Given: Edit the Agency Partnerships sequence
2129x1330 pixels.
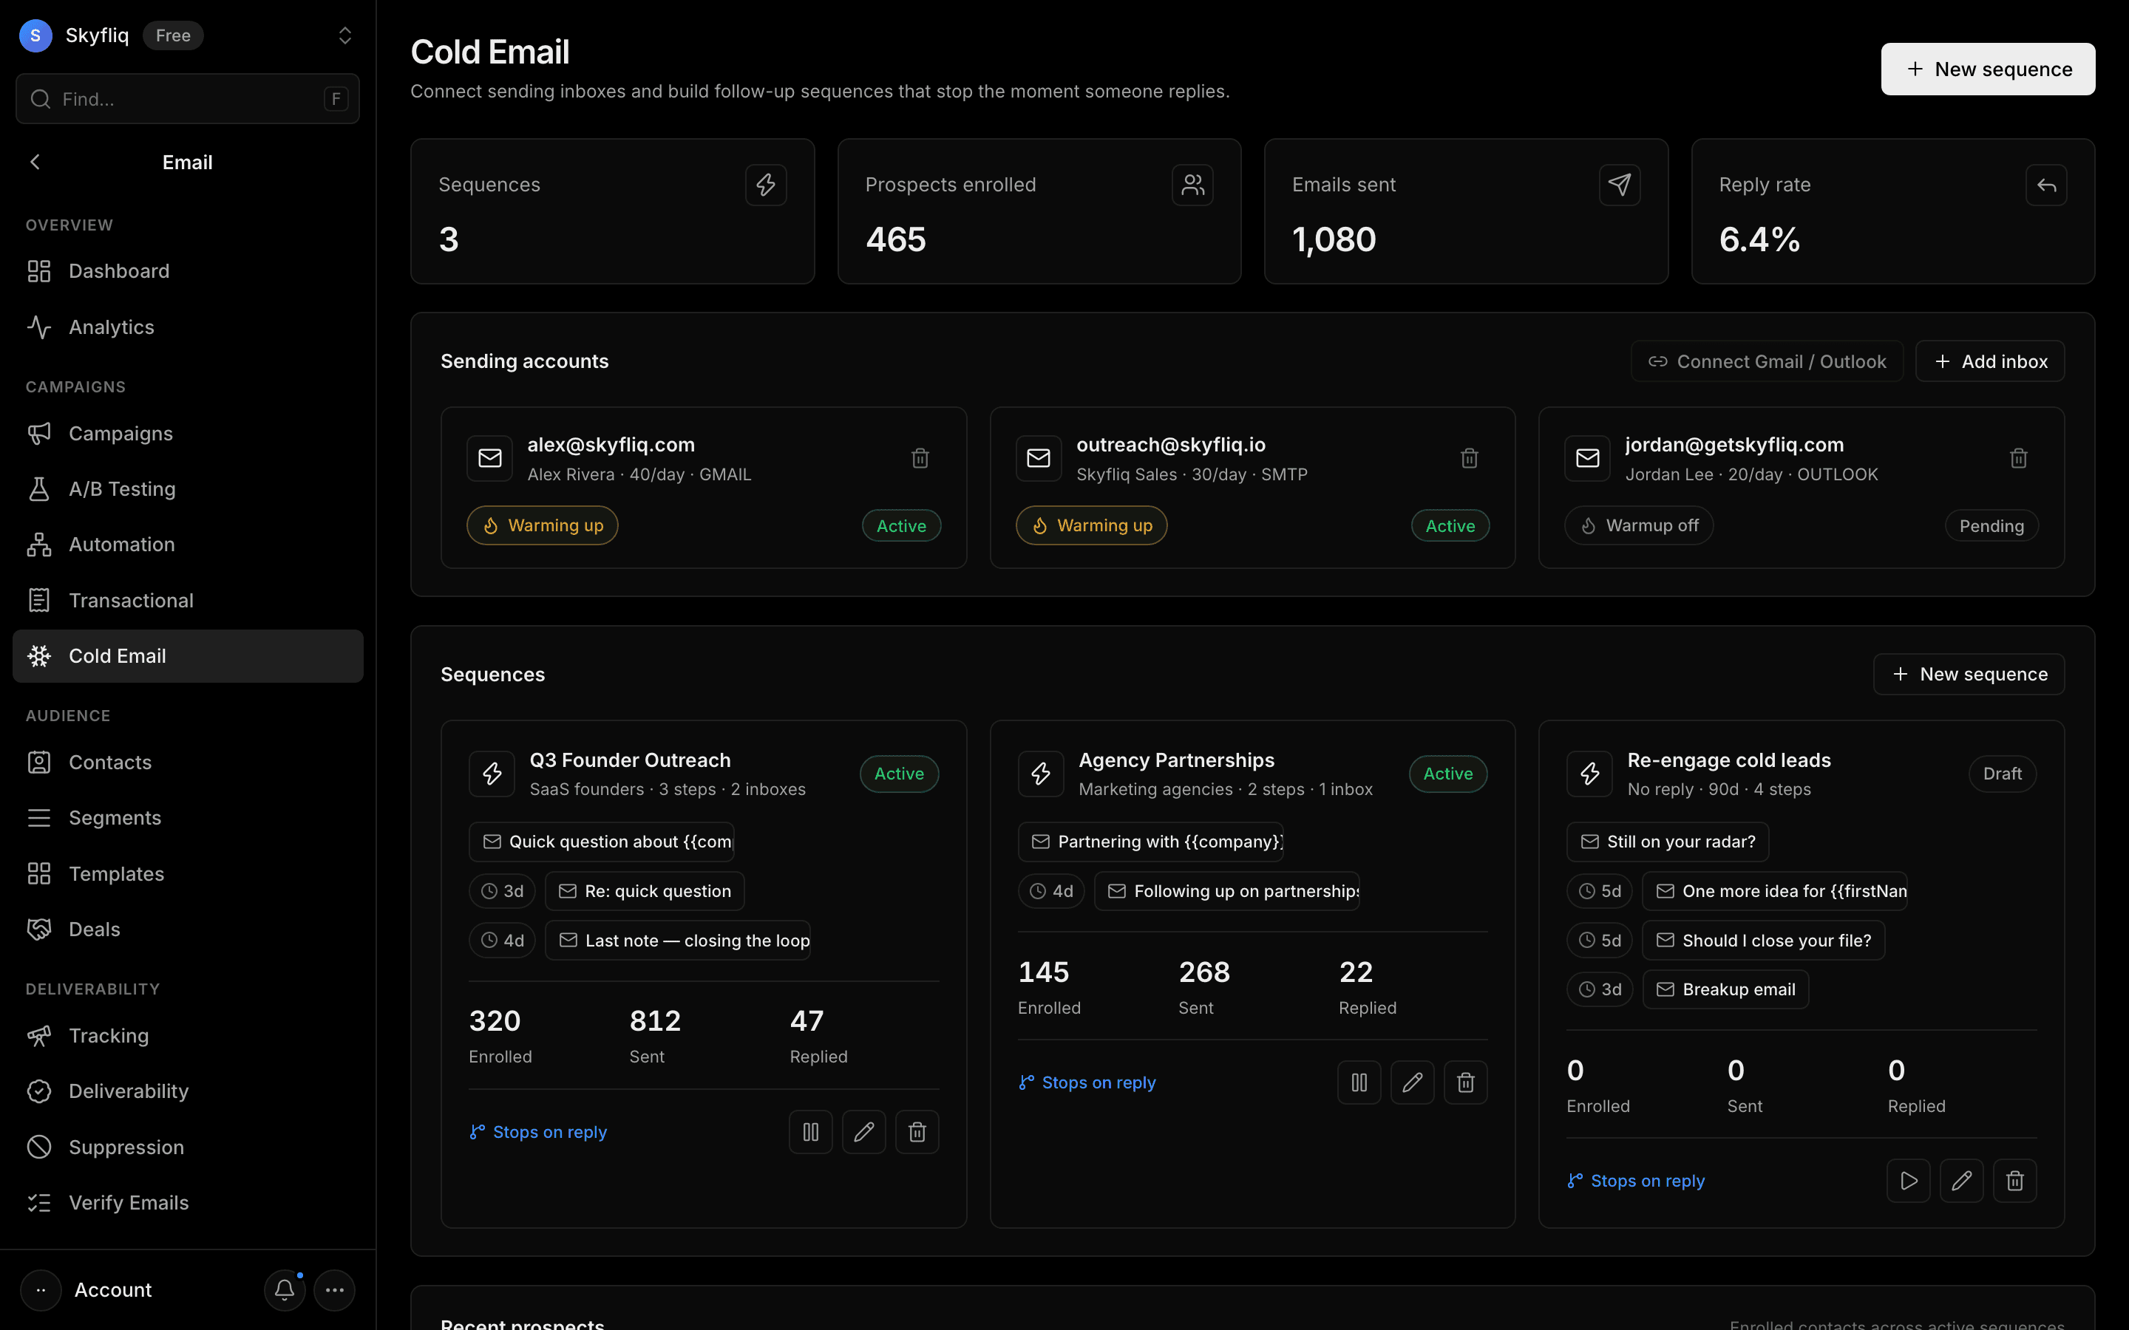Looking at the screenshot, I should tap(1412, 1082).
